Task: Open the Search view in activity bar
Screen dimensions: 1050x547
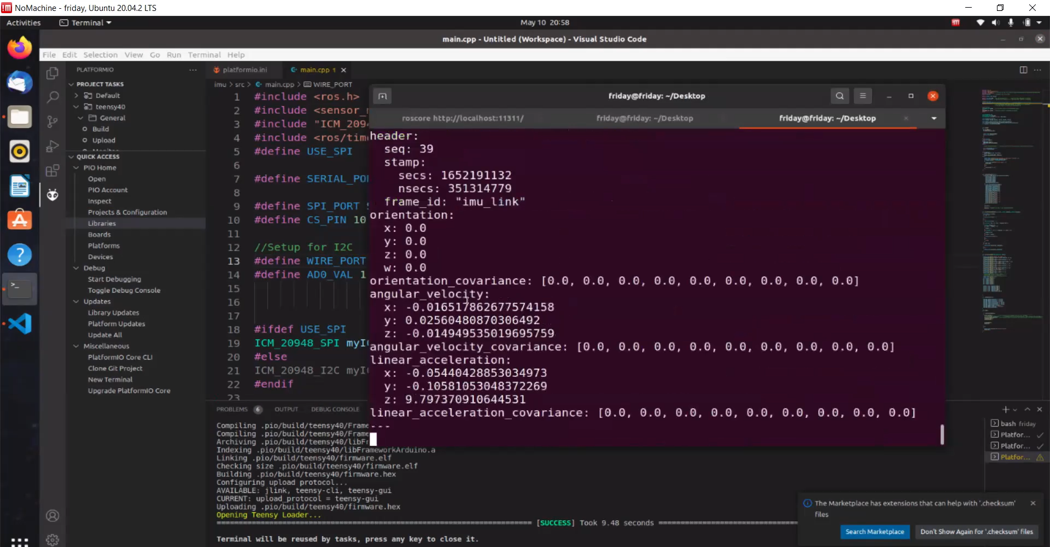Action: (x=52, y=97)
